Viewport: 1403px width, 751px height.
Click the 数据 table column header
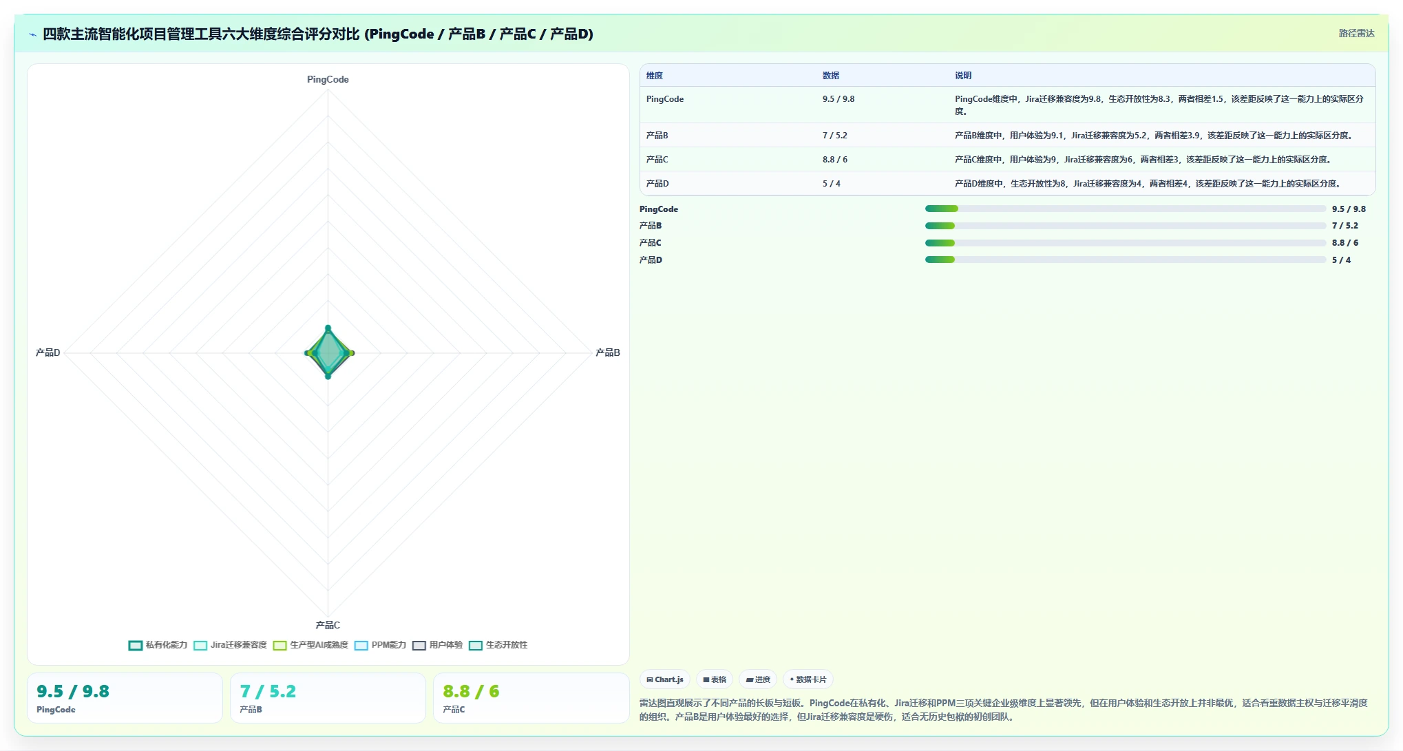click(x=831, y=76)
